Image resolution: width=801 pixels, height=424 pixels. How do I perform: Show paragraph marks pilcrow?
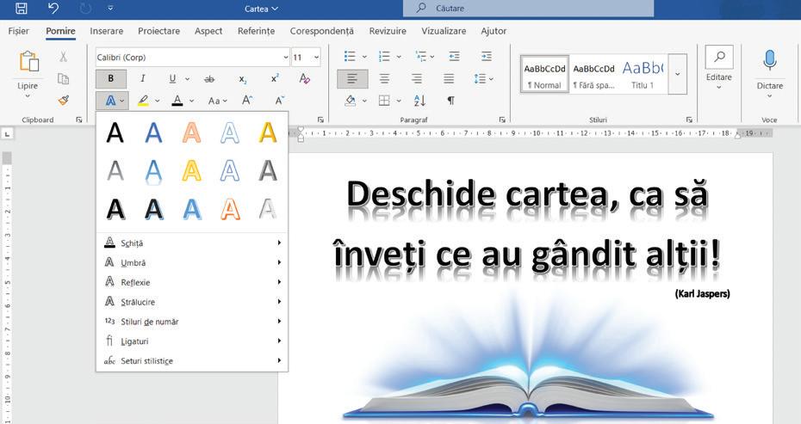(450, 101)
